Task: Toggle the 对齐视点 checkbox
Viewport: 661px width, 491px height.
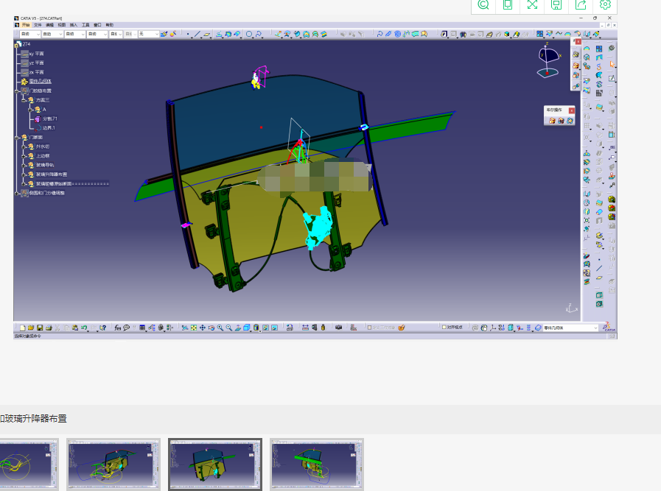Action: (x=444, y=327)
